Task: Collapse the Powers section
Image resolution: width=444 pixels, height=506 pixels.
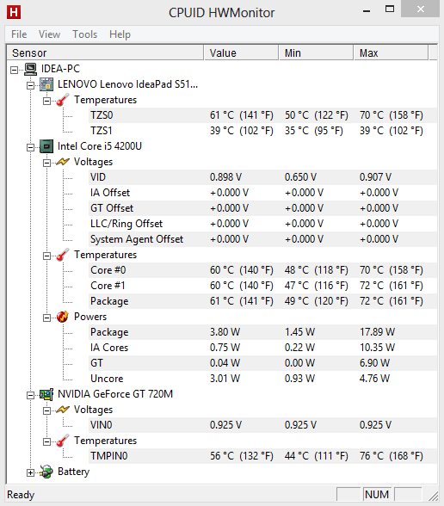Action: 46,318
